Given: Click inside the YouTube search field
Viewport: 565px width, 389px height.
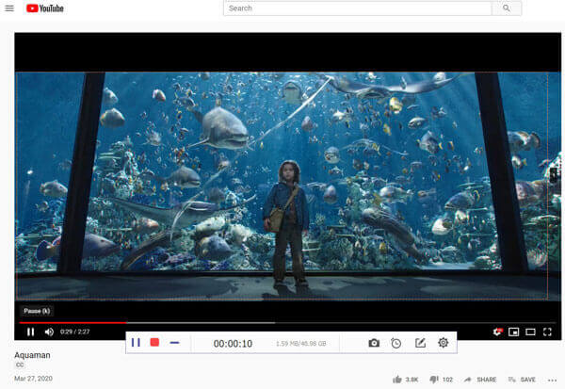Looking at the screenshot, I should (357, 8).
